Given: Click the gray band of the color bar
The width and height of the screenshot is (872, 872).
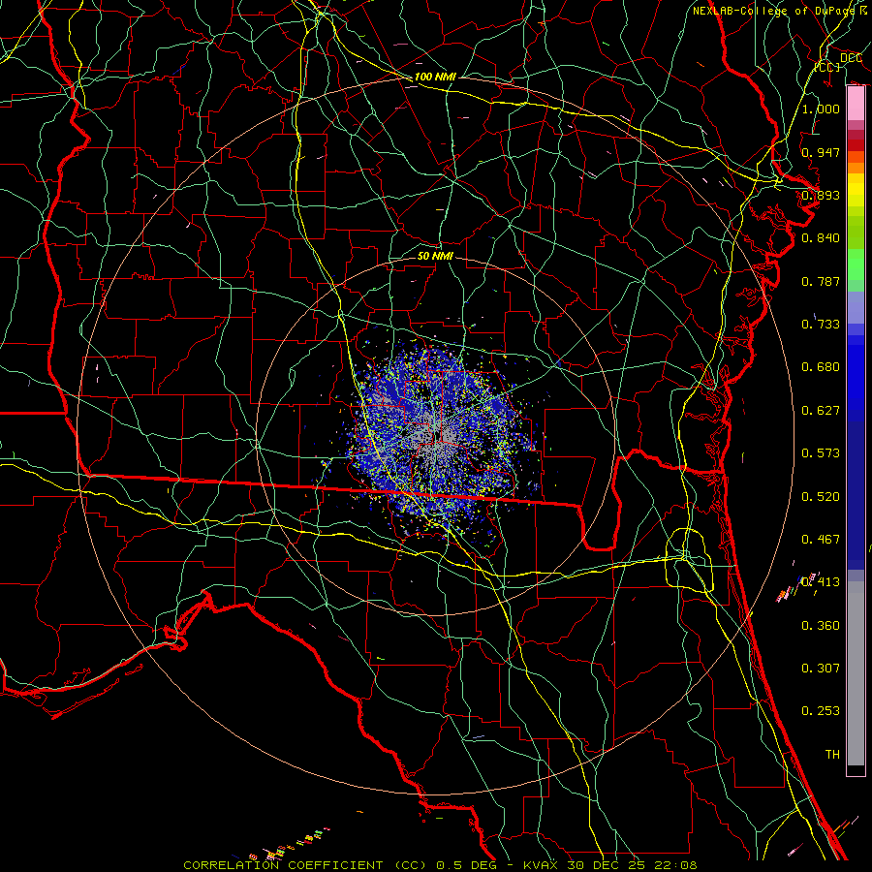Looking at the screenshot, I should [x=856, y=673].
